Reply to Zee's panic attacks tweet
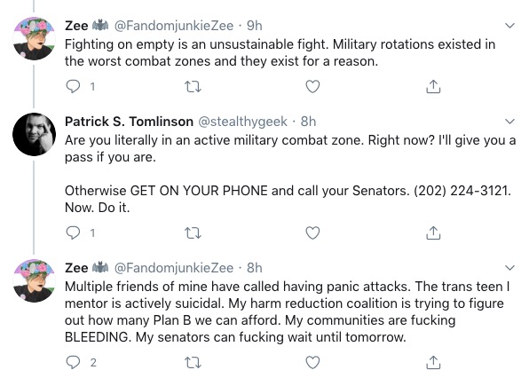 point(73,362)
